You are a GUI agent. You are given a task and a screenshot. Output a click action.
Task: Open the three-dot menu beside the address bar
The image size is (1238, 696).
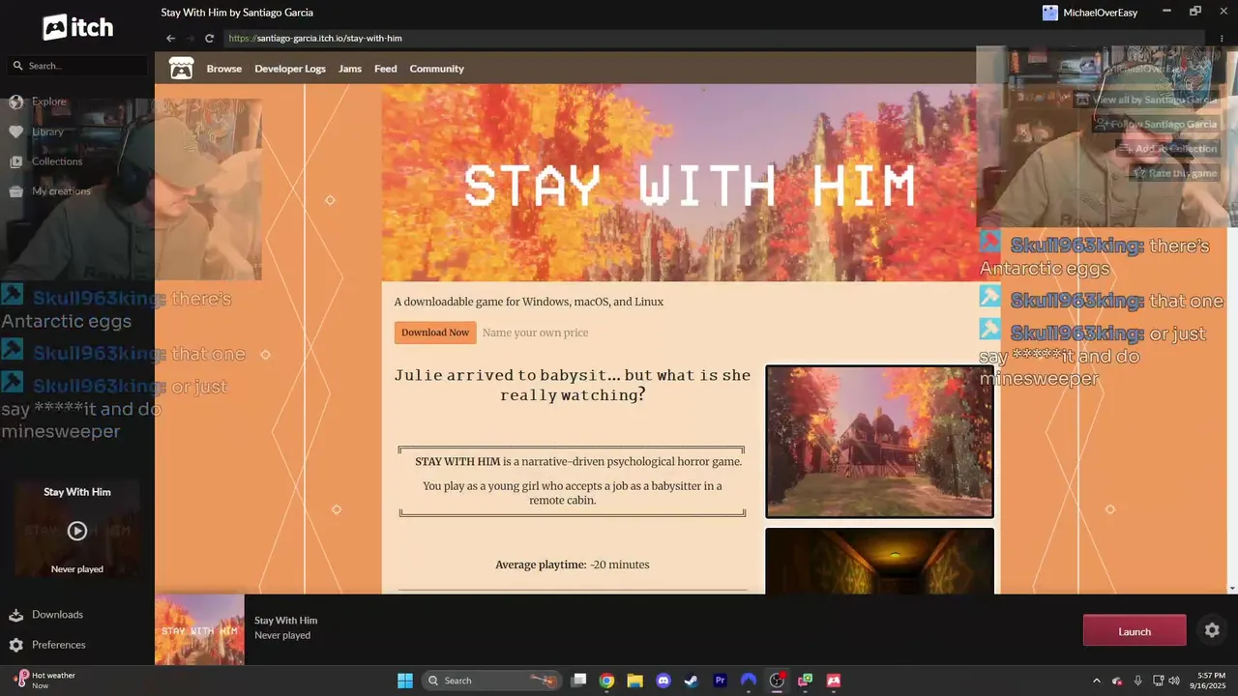tap(1223, 39)
